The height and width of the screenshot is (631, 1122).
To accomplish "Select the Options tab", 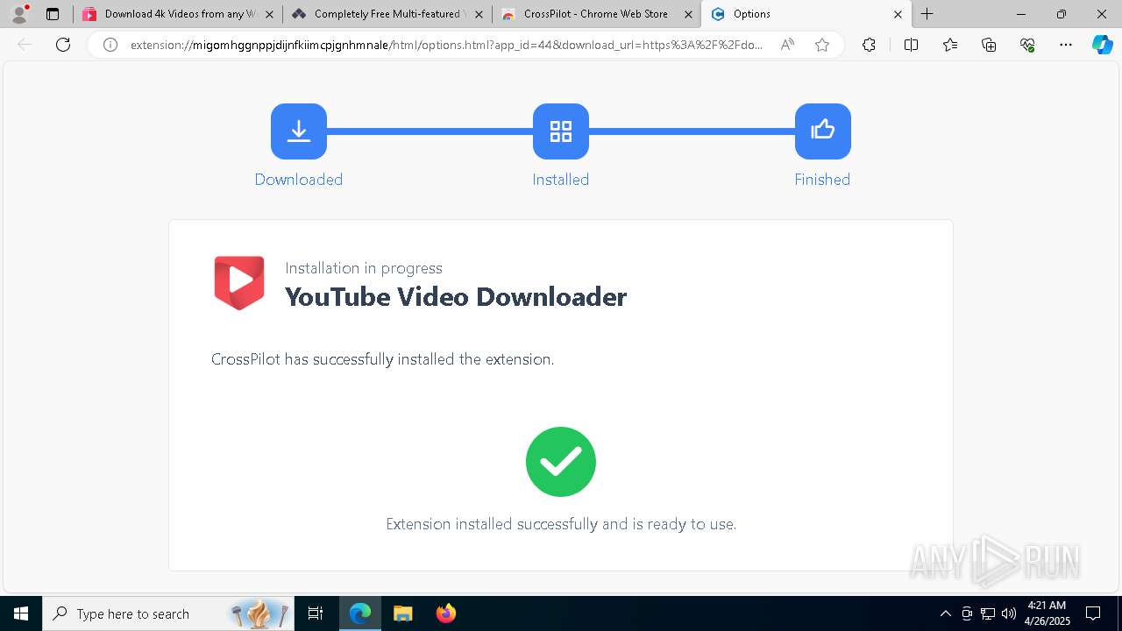I will pyautogui.click(x=806, y=14).
